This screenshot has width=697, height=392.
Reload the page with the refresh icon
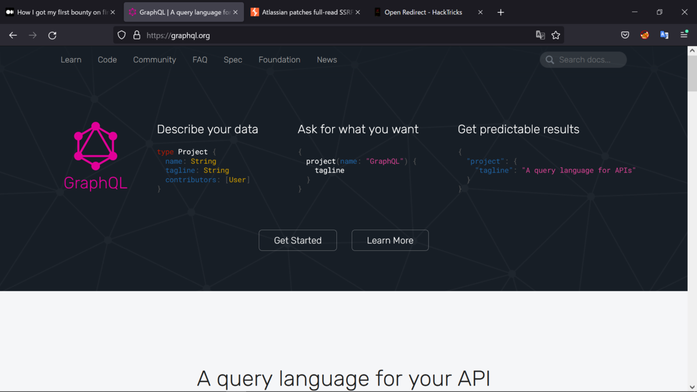point(52,35)
